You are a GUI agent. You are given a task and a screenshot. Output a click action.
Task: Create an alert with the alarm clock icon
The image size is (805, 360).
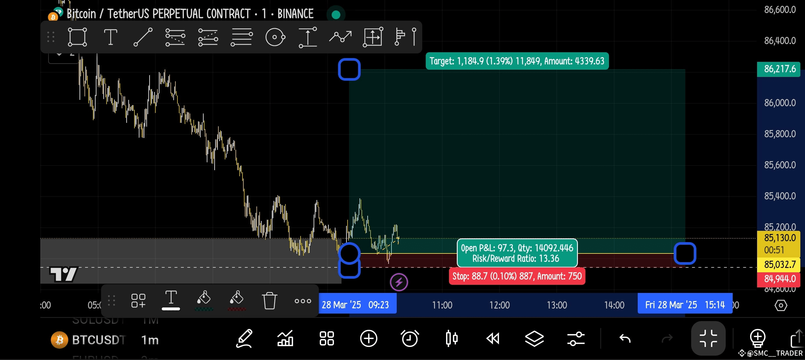tap(410, 339)
